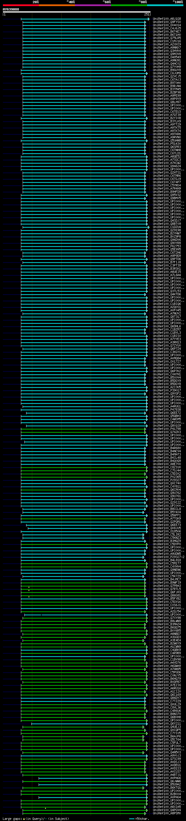Click hit label UniRef100_Q74ZK3

[167, 432]
